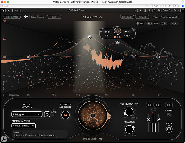Undo the last change in Waves toolbar

[x=9, y=10]
